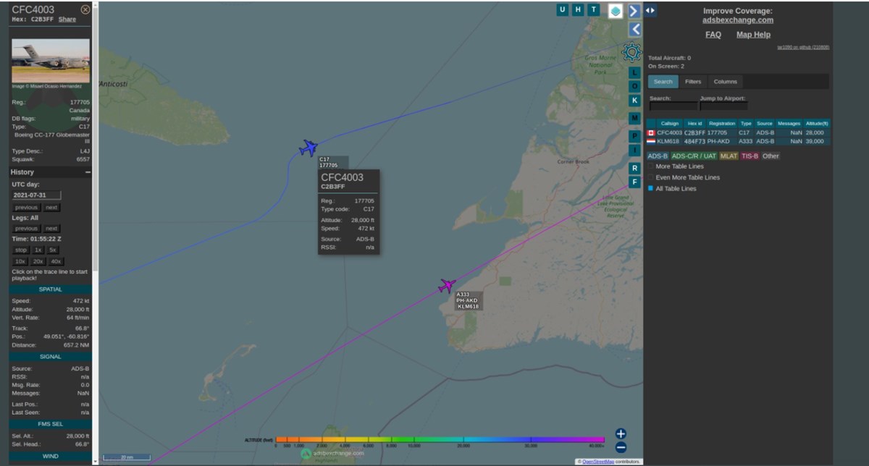Click the blue CFC4003 C17 aircraft on map

(x=308, y=148)
